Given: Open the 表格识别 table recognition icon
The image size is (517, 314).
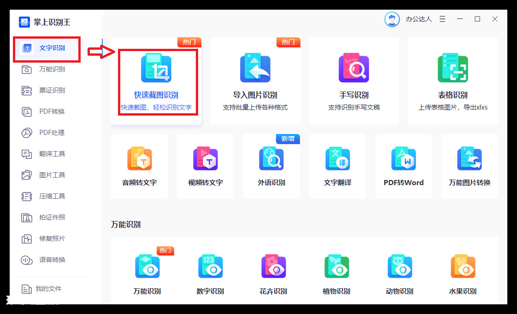Looking at the screenshot, I should pos(452,68).
